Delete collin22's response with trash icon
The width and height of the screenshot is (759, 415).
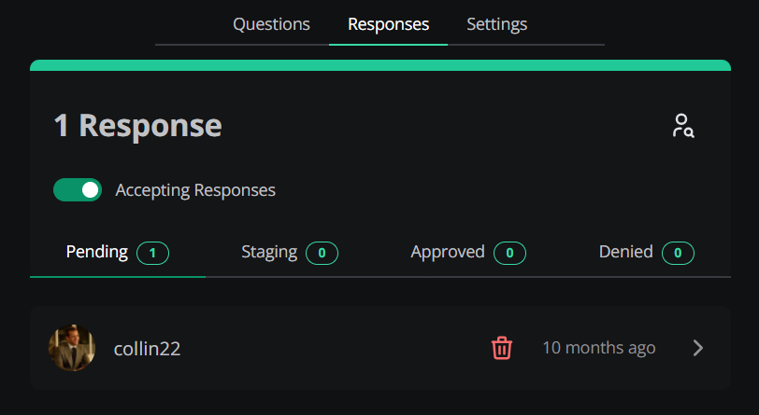(502, 348)
